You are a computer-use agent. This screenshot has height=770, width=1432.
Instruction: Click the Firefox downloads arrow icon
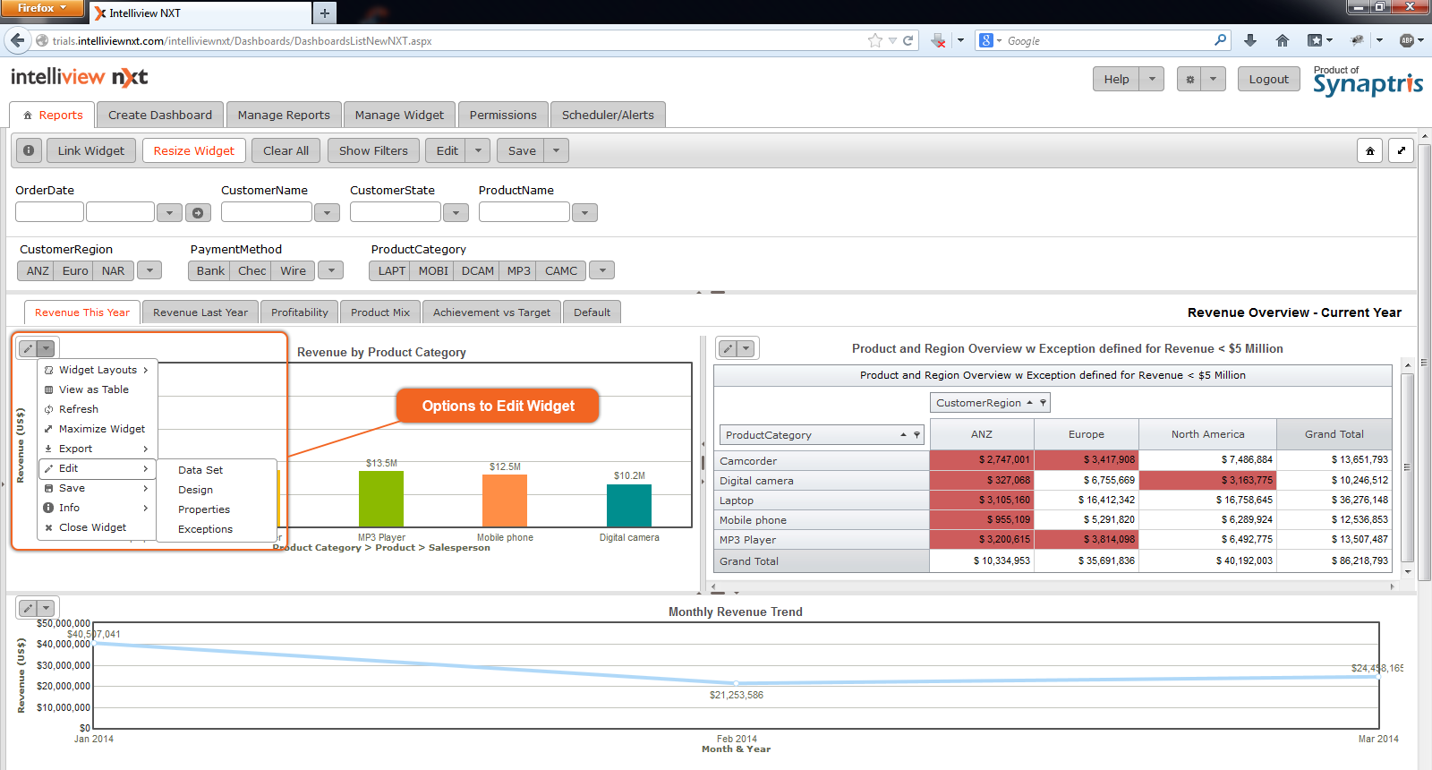point(1250,40)
